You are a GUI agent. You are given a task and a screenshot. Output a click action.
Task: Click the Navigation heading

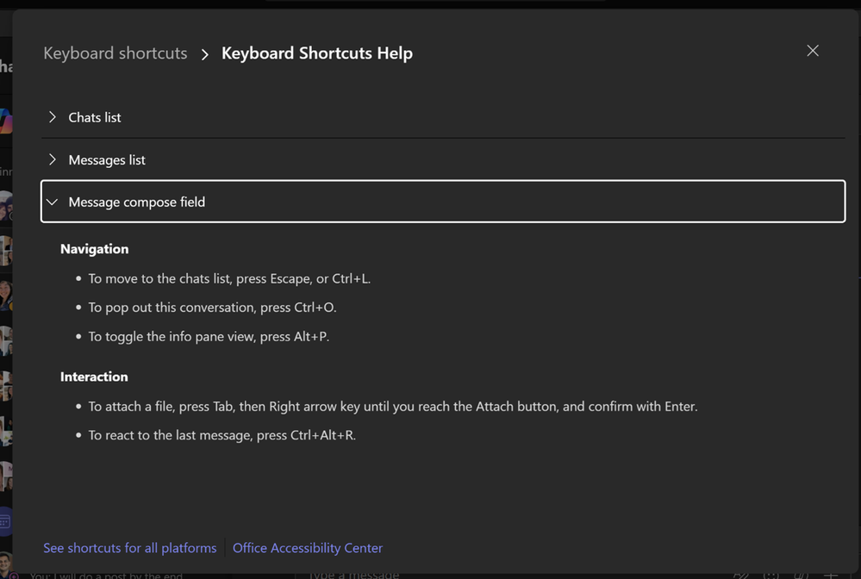pos(95,249)
